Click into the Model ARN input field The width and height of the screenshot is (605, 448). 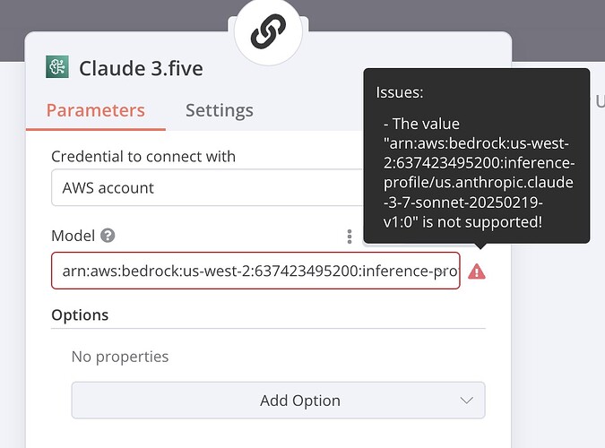coord(255,271)
